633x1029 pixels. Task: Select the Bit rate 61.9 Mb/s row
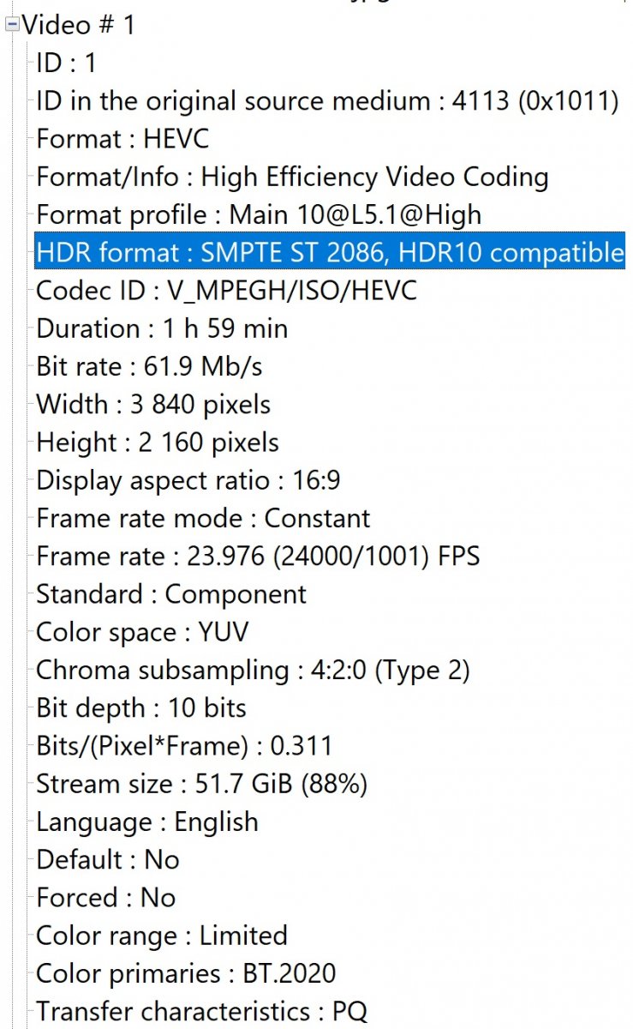tap(149, 366)
